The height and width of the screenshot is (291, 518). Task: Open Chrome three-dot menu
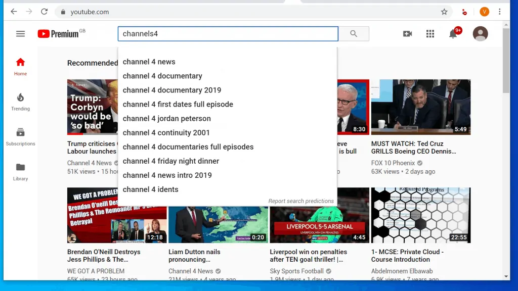coord(499,12)
